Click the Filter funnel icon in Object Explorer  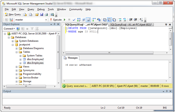(x=32, y=29)
